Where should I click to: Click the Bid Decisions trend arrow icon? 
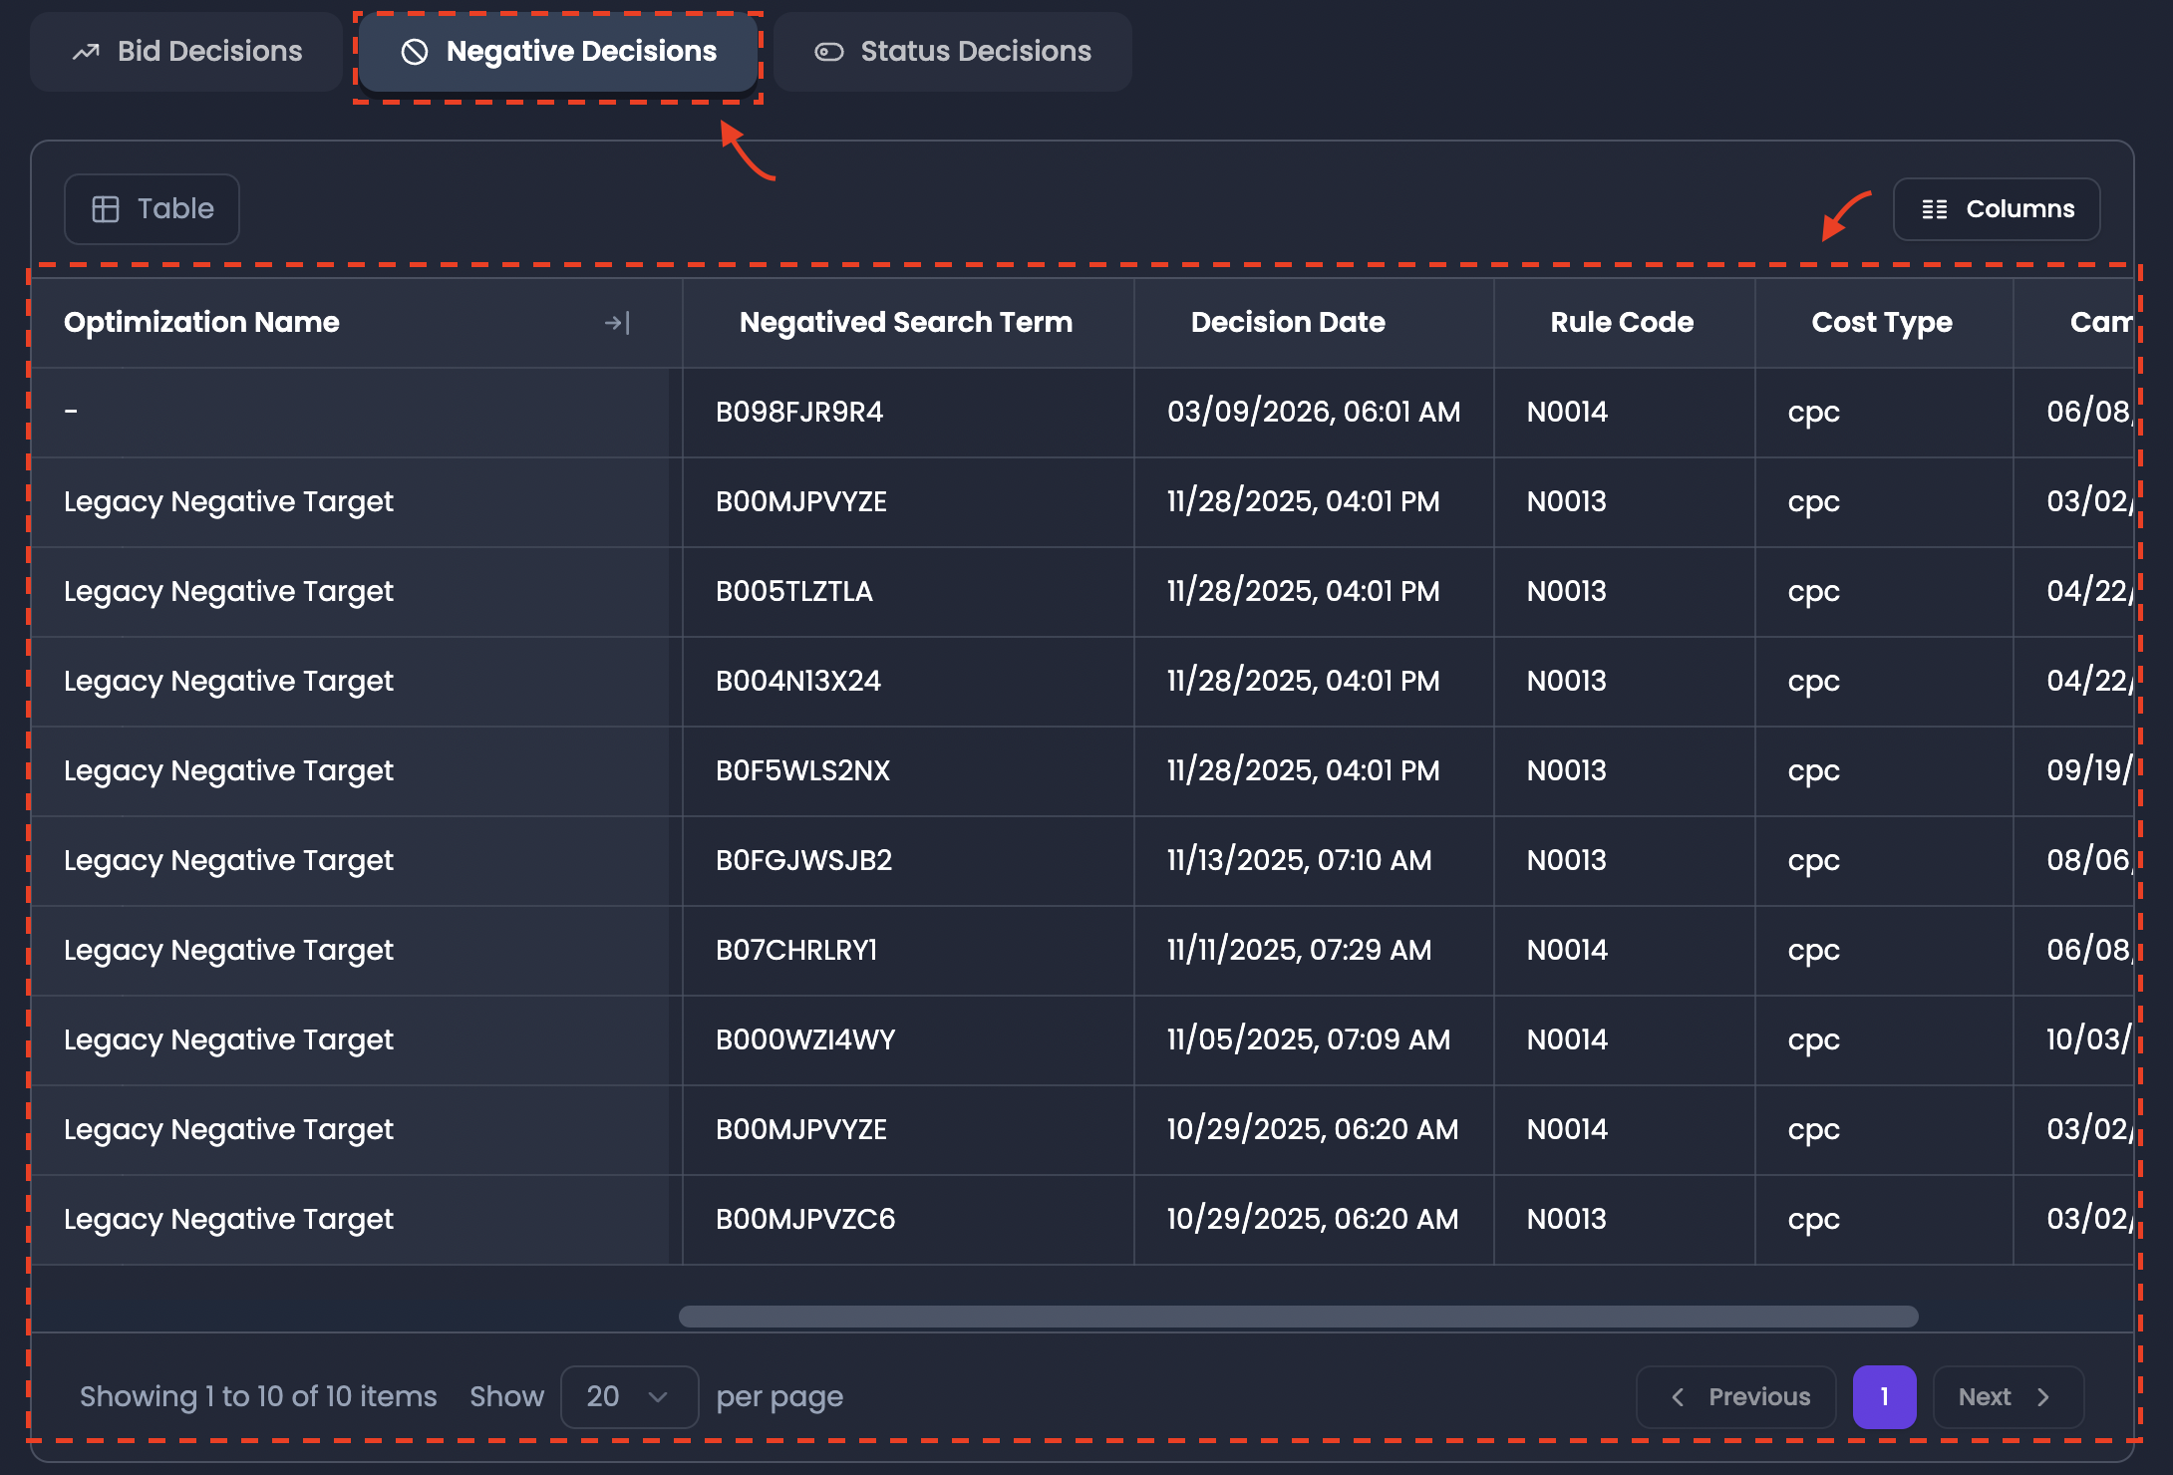[x=87, y=52]
